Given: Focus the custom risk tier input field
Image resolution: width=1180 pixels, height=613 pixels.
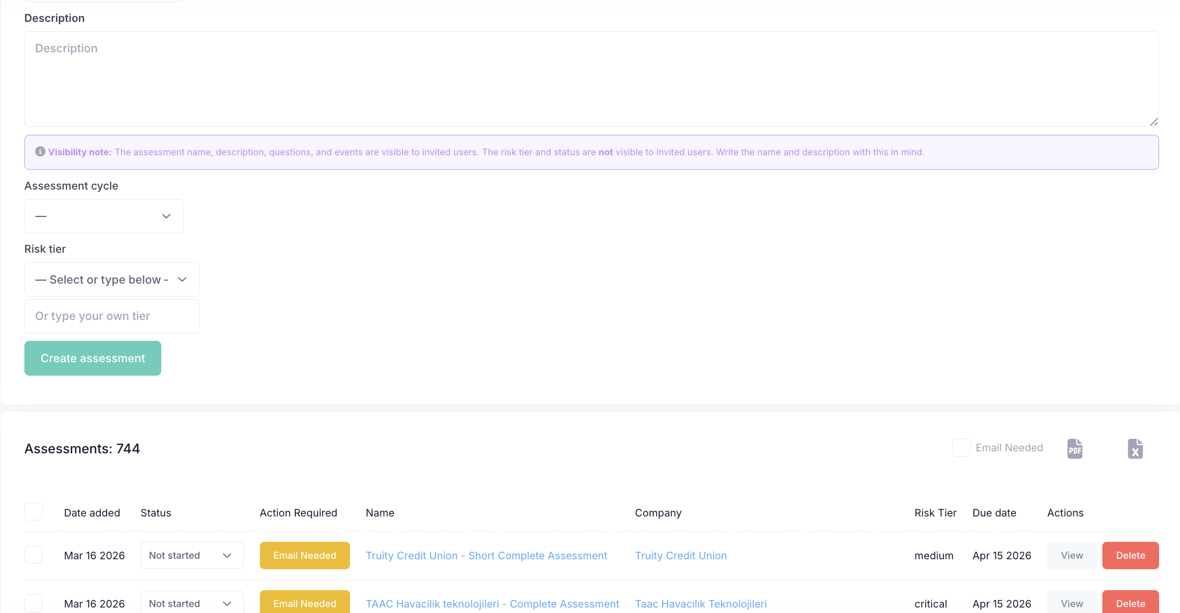Looking at the screenshot, I should point(112,316).
